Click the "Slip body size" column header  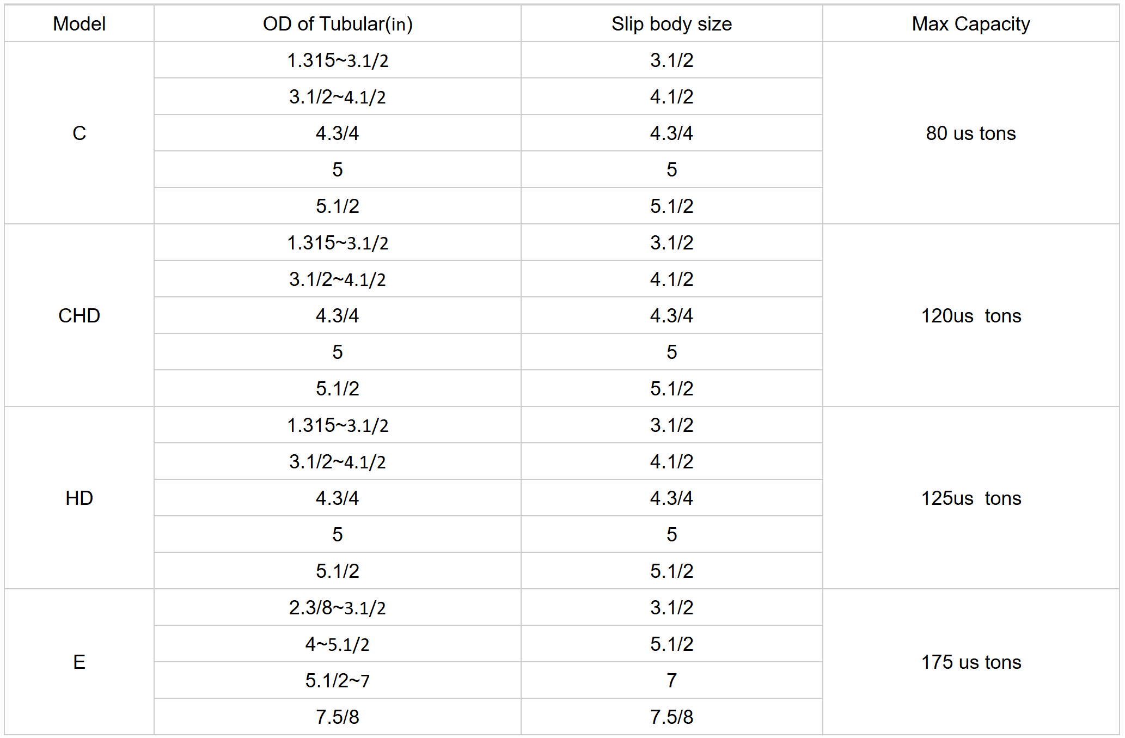click(x=671, y=24)
